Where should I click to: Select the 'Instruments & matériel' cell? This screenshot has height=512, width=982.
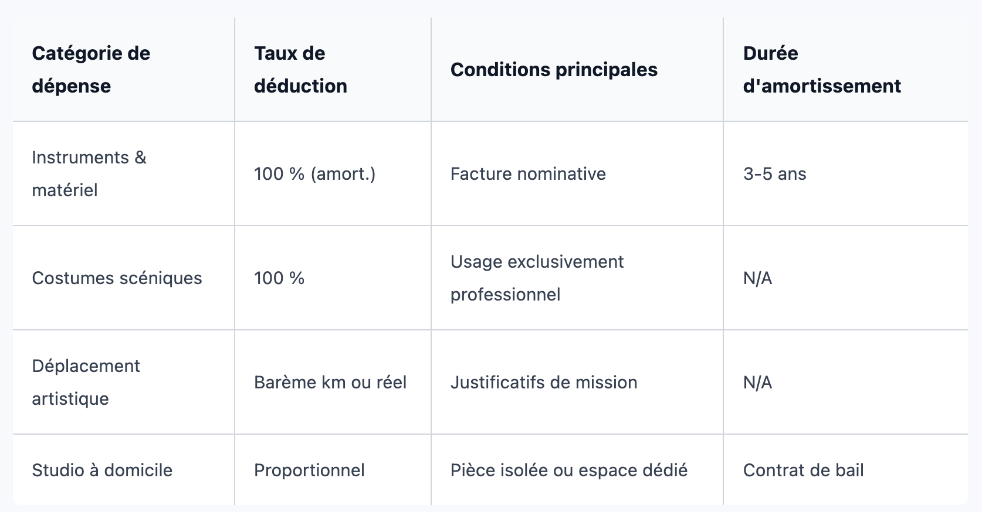coord(124,174)
